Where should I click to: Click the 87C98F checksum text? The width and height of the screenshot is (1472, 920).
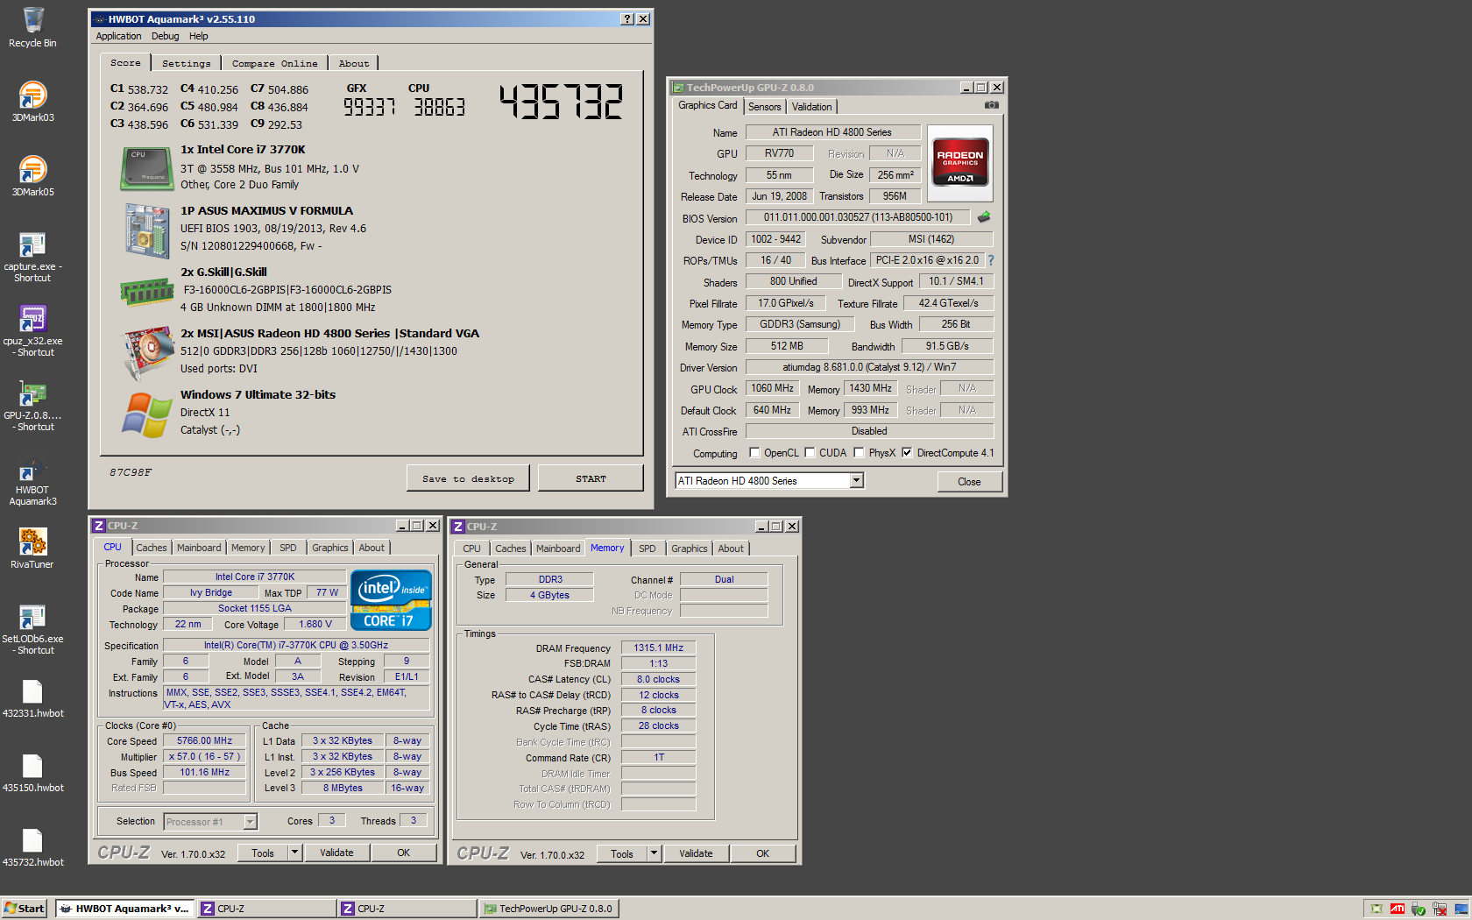click(x=131, y=471)
